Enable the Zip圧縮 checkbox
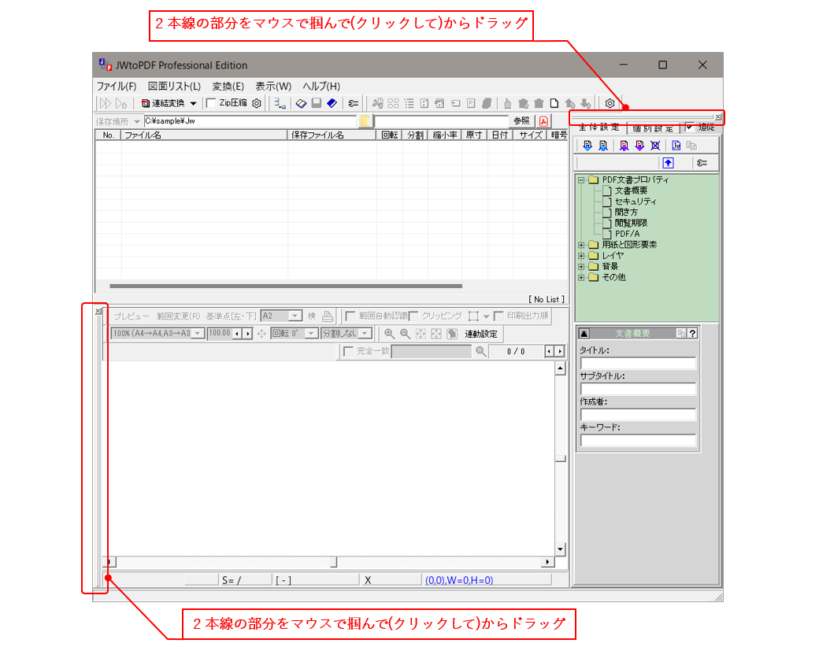This screenshot has width=819, height=647. tap(211, 102)
